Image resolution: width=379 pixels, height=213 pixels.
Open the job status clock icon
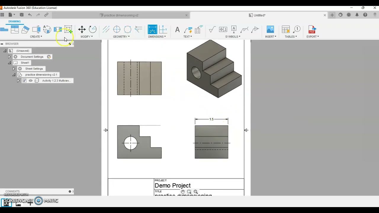349,15
